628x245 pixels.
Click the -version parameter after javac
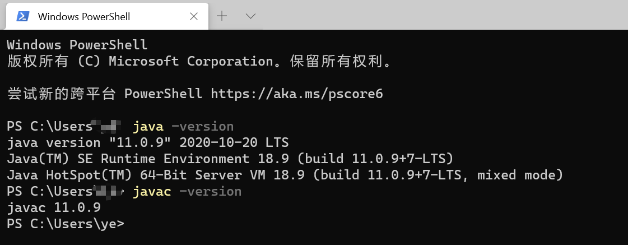pyautogui.click(x=210, y=192)
